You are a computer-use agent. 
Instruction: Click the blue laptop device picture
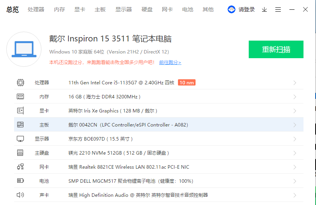pos(24,49)
